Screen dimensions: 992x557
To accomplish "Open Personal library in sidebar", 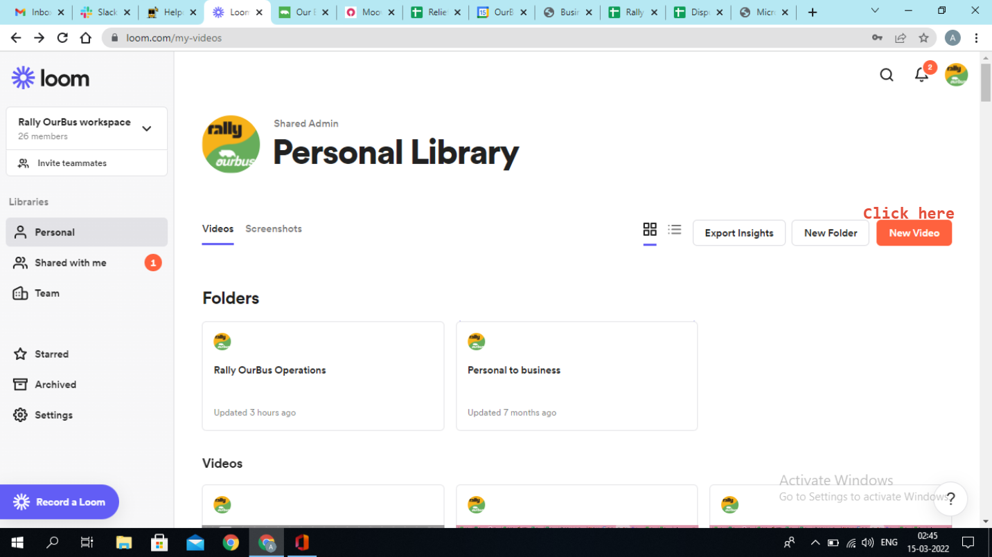I will [87, 232].
